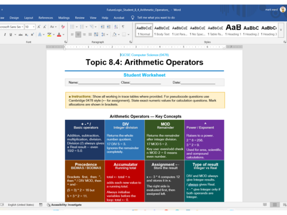The image size is (287, 215).
Task: Open the Paragraph dialog launcher
Action: point(130,42)
